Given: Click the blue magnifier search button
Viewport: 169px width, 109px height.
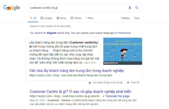Looking at the screenshot, I should pos(137,8).
